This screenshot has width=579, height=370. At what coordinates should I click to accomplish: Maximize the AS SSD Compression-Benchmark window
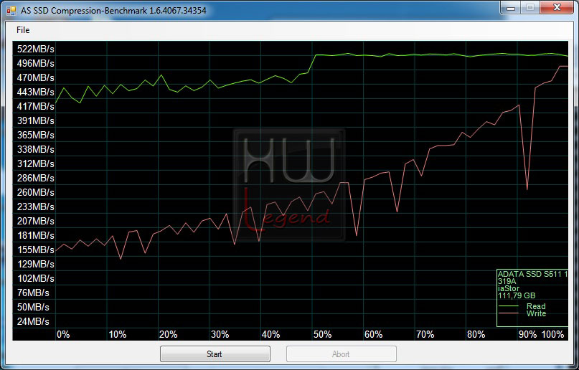[x=530, y=7]
